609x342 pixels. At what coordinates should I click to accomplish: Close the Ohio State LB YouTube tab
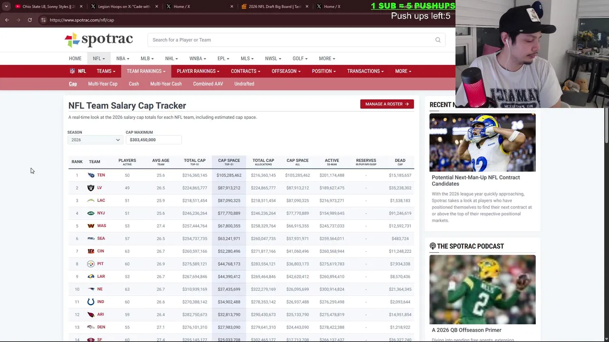pos(81,7)
